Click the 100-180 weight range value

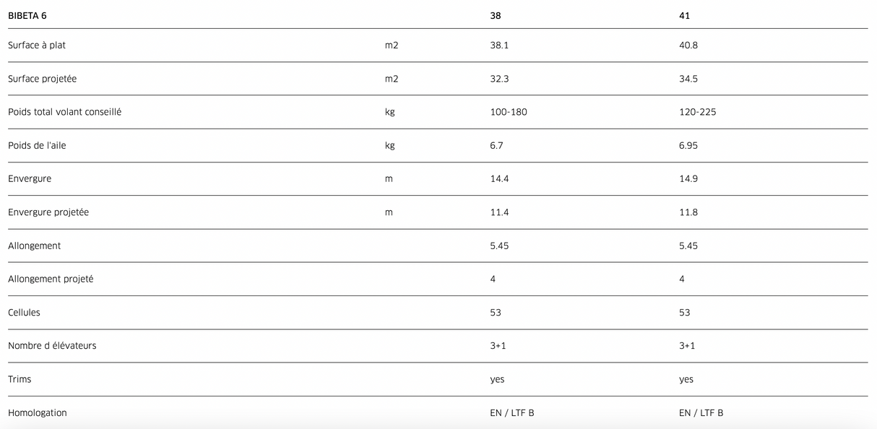[x=509, y=112]
